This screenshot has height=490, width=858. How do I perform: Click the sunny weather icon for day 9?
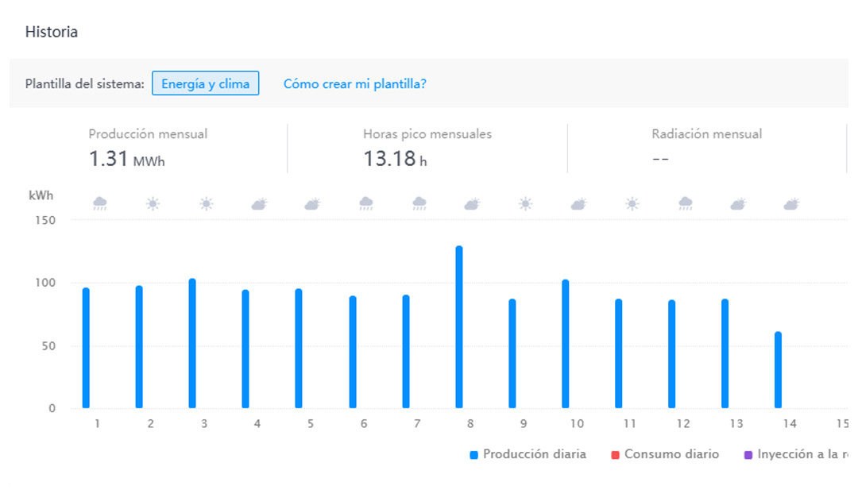[525, 204]
